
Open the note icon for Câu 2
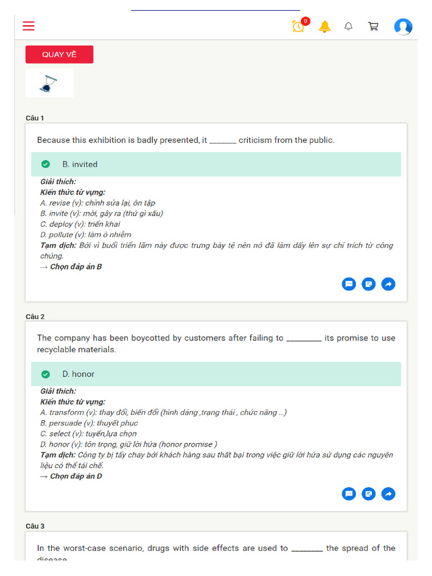click(368, 494)
